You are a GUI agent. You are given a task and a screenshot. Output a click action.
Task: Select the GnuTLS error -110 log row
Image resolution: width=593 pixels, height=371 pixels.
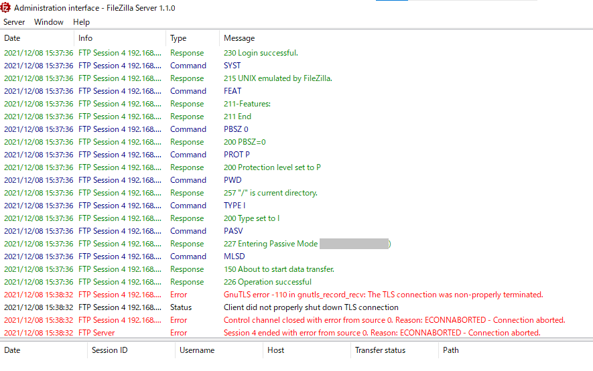click(x=296, y=295)
